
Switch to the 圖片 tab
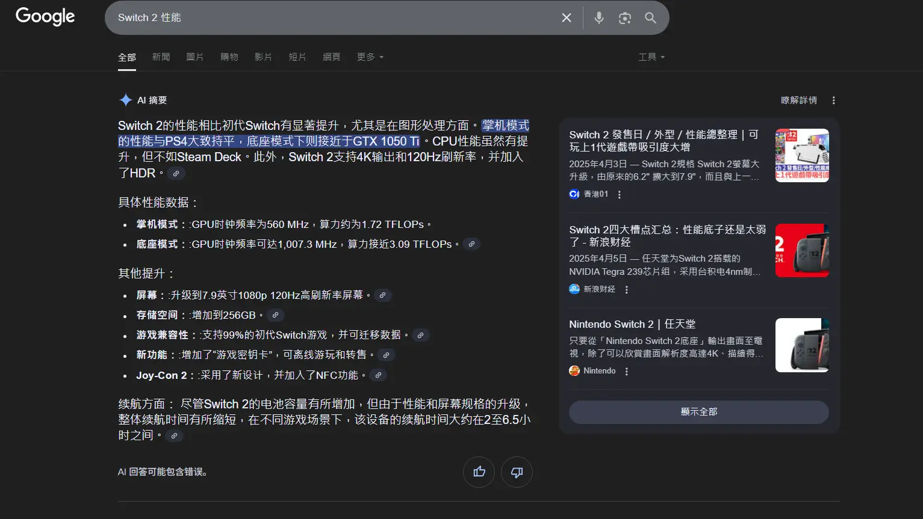[x=195, y=57]
